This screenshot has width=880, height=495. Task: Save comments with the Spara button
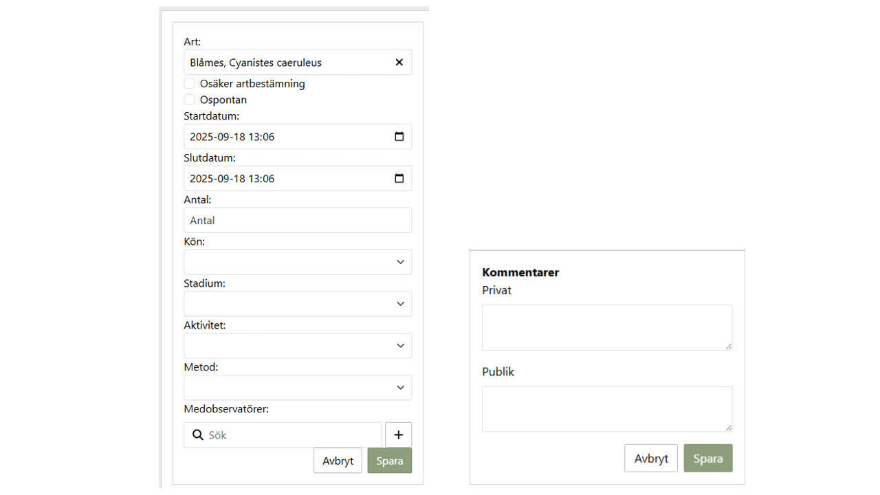click(x=707, y=459)
